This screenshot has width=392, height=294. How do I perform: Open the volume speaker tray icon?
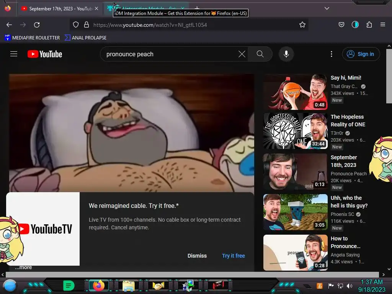point(350,286)
